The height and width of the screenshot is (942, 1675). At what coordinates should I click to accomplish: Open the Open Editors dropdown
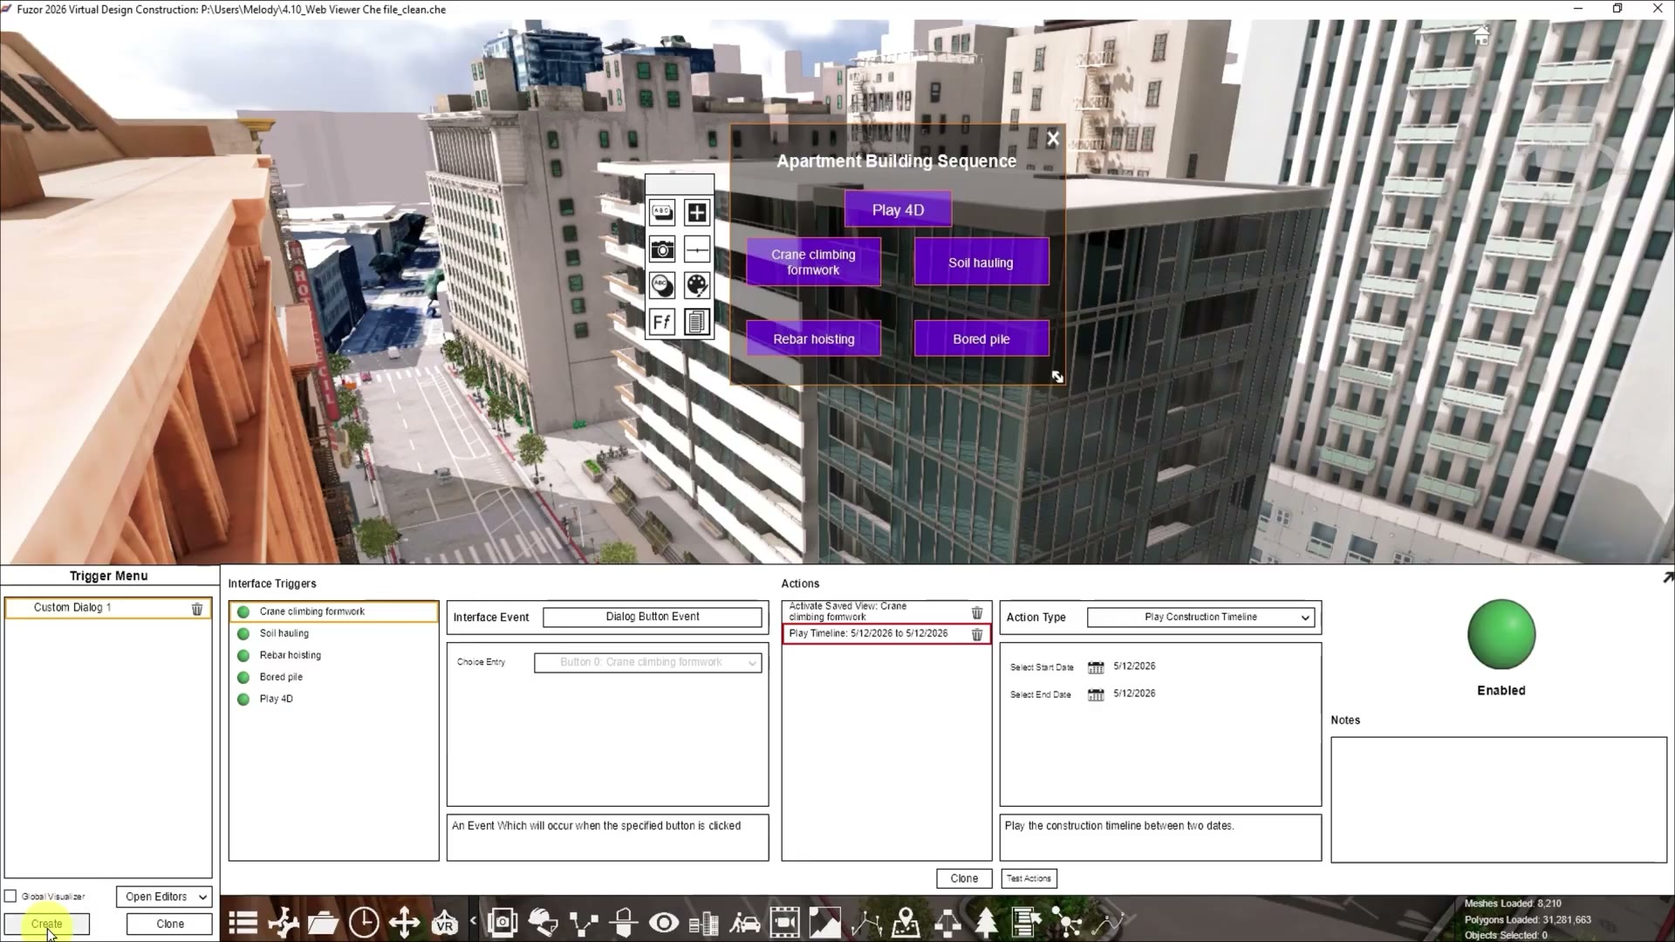click(164, 897)
